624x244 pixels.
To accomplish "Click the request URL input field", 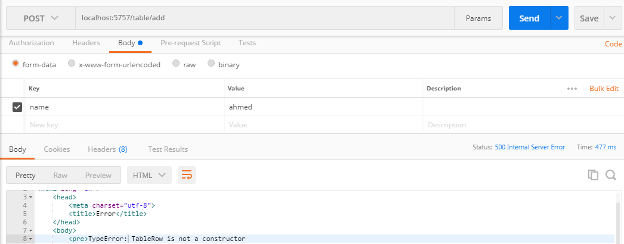I will click(262, 18).
